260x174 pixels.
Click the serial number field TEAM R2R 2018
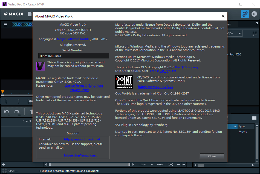[x=74, y=56]
